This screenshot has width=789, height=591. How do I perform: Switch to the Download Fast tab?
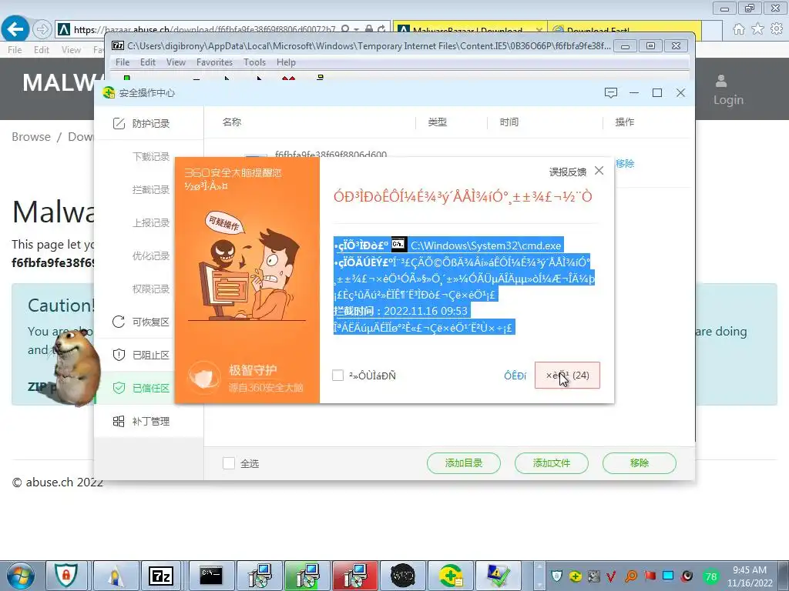tap(624, 30)
